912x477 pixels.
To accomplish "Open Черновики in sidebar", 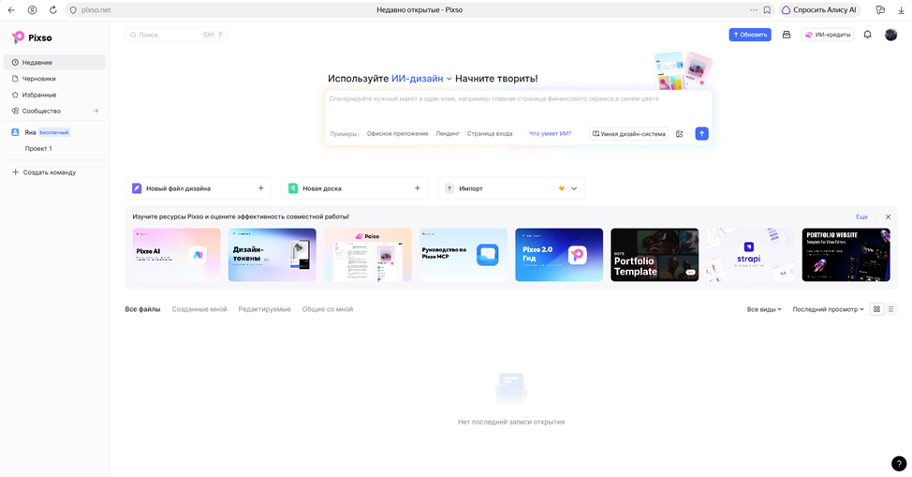I will pos(54,79).
